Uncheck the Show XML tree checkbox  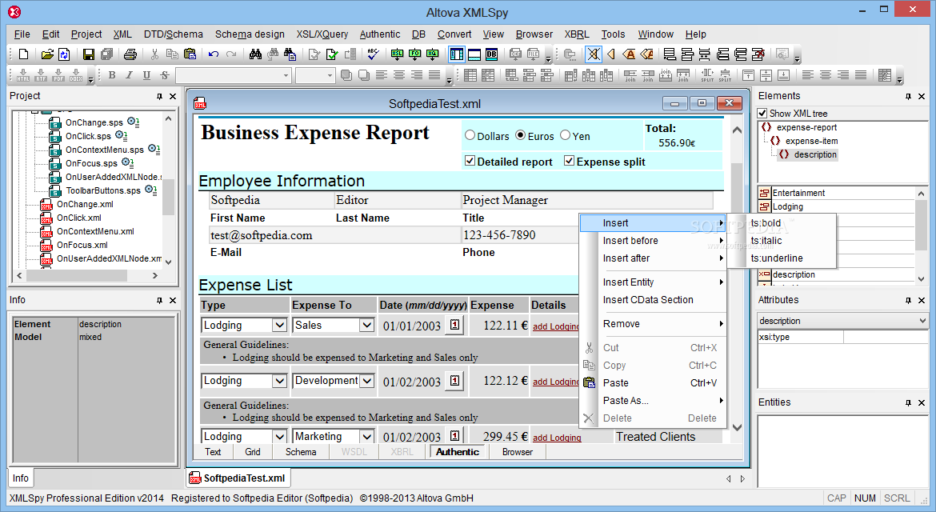pyautogui.click(x=762, y=114)
